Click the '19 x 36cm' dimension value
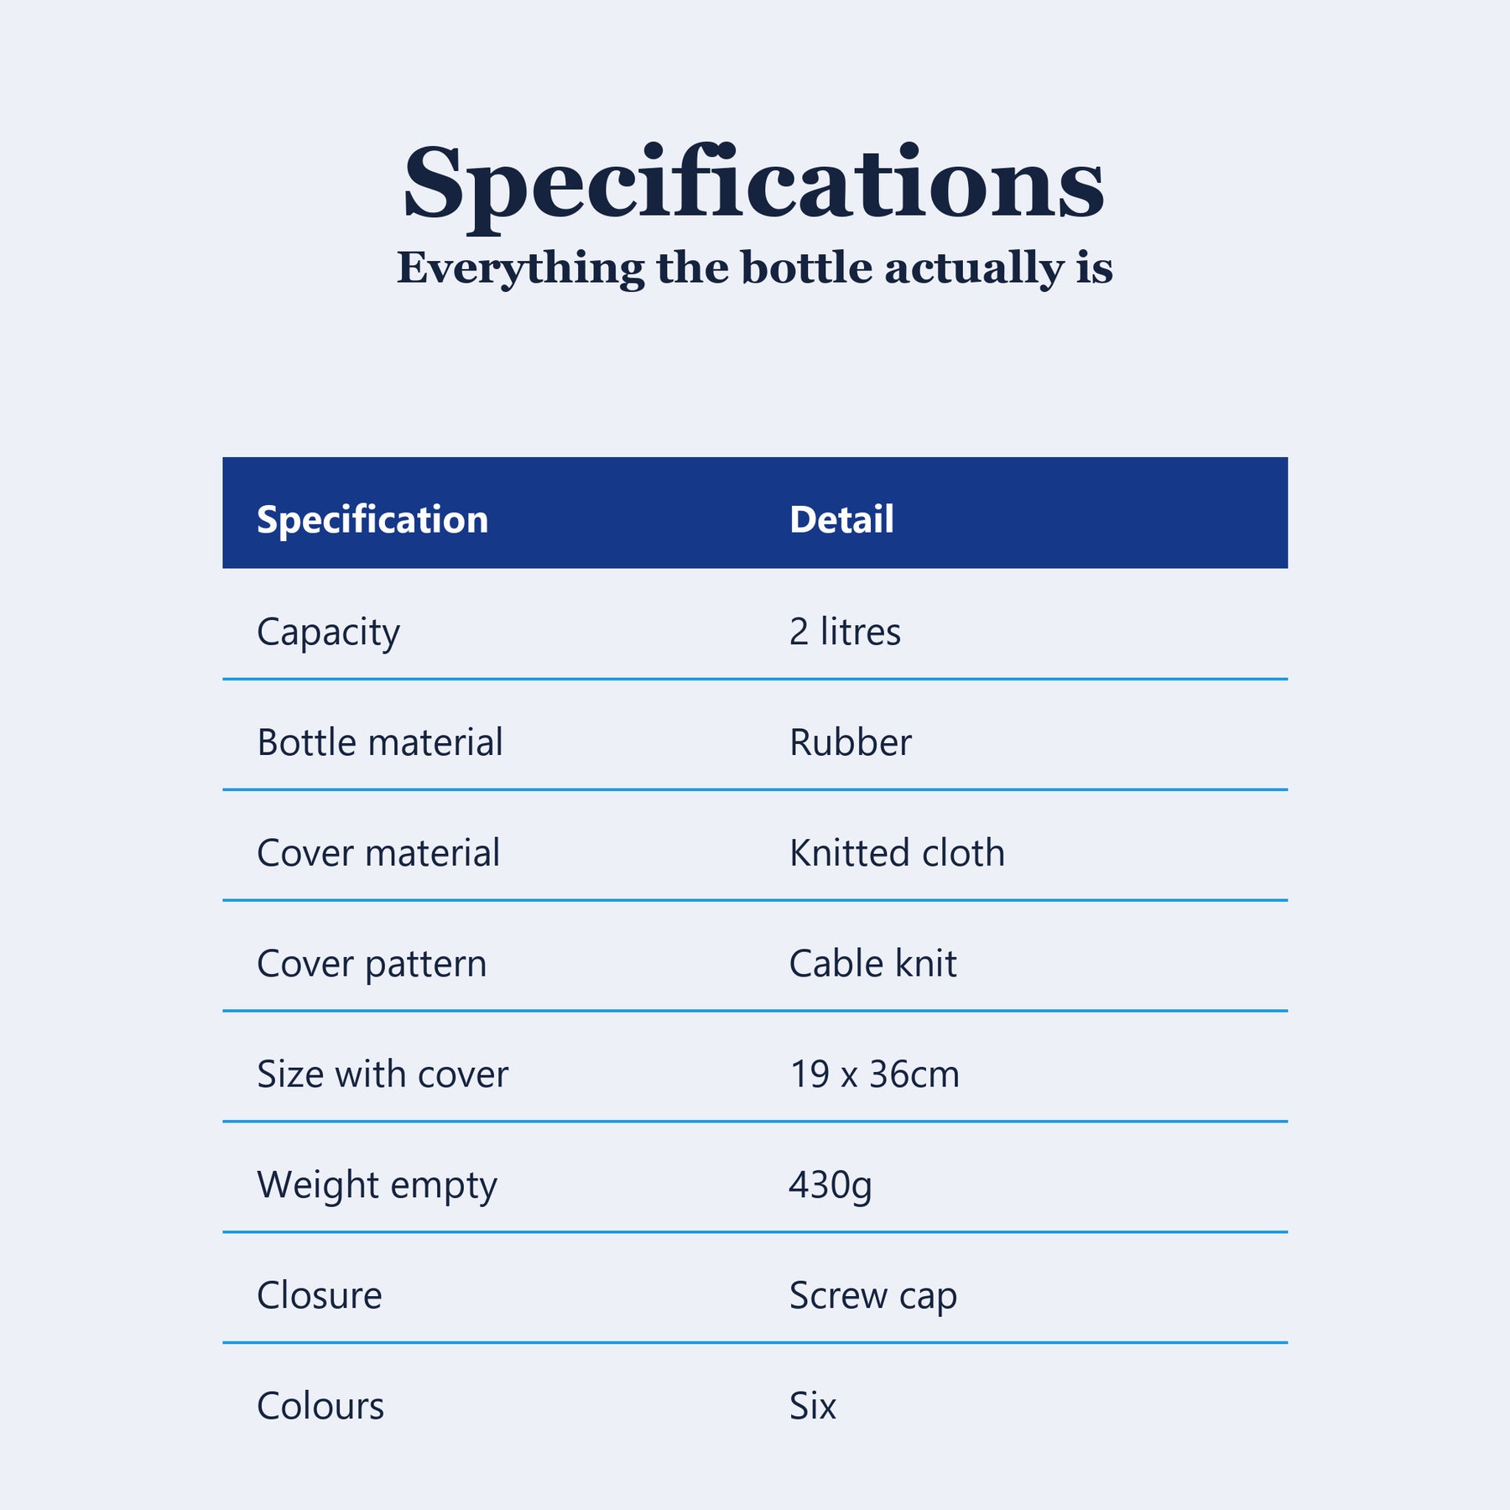 pos(874,1074)
